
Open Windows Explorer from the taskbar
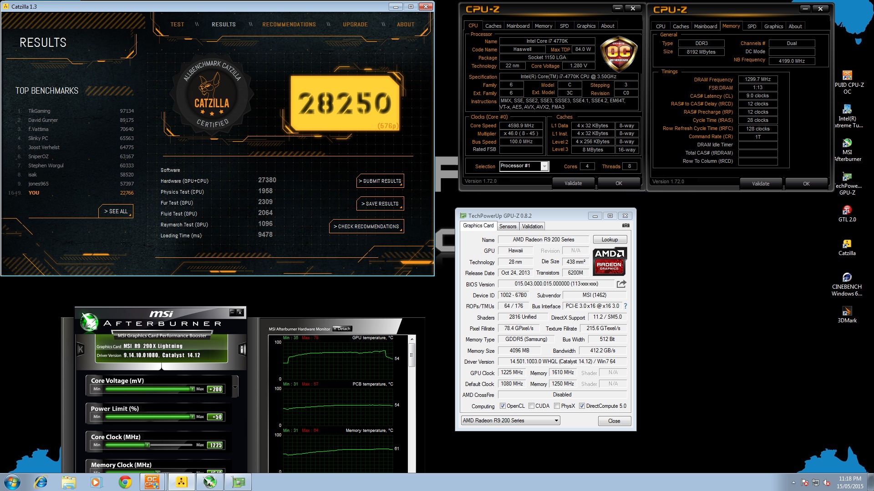pos(68,482)
